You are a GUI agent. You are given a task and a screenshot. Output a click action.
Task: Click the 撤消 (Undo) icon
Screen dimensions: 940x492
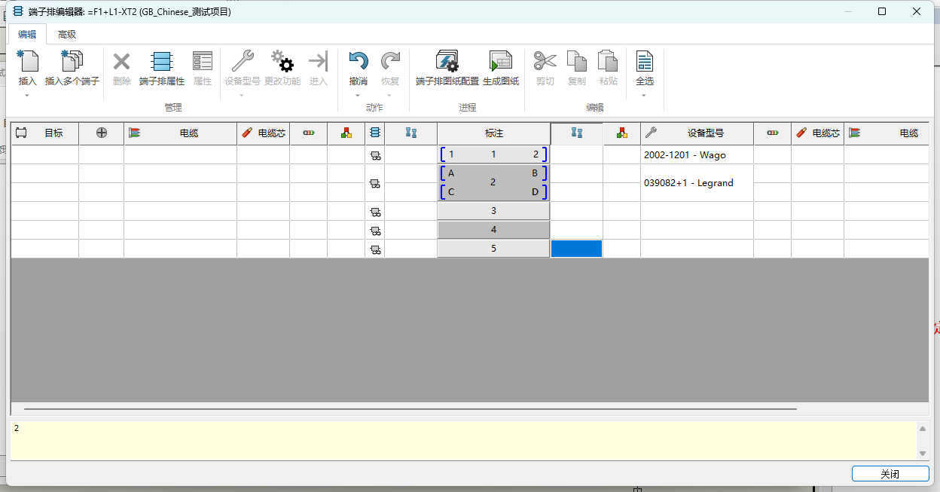coord(358,62)
